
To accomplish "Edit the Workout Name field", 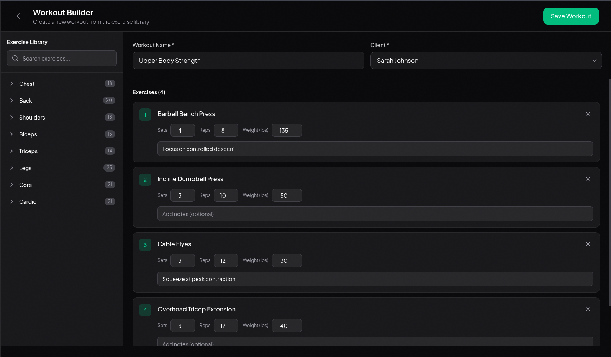I will tap(248, 61).
